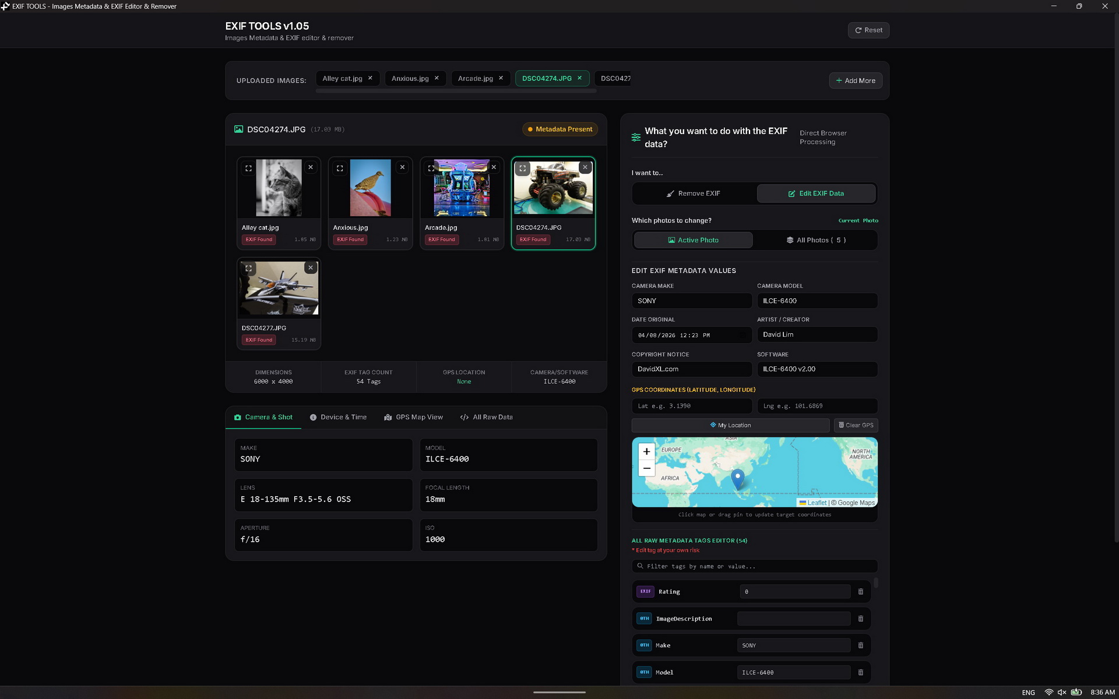Open the DSC04277.JPG jet thumbnail image

coord(279,288)
